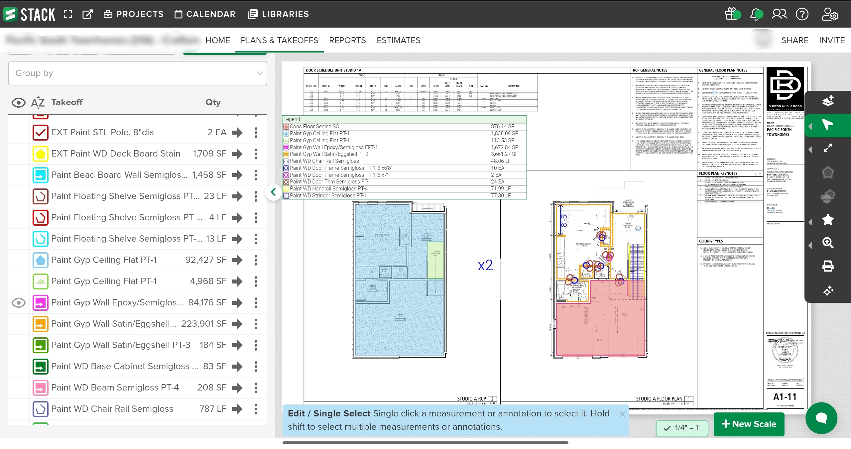Open options menu for Paint WD Beam Semigloss
Image resolution: width=851 pixels, height=449 pixels.
[x=256, y=388]
